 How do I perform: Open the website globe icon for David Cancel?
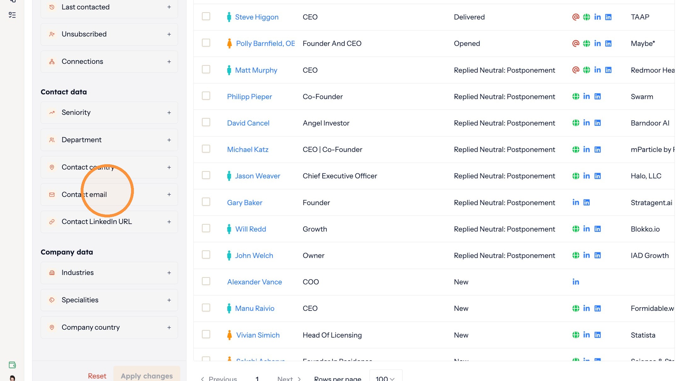tap(576, 123)
